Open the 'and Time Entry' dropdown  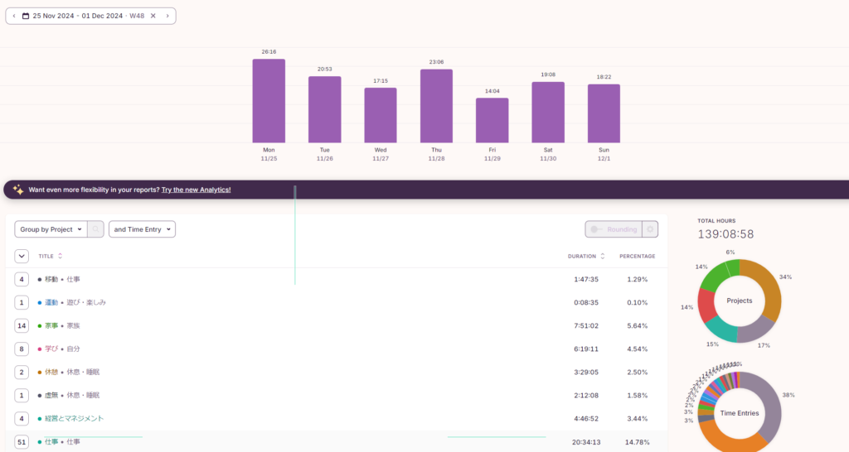point(143,229)
